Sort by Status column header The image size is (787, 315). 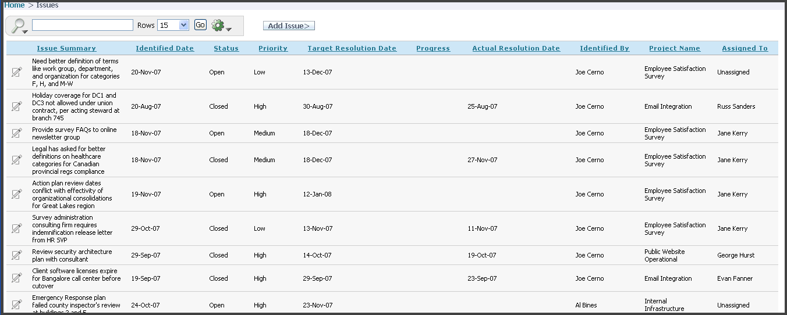226,48
